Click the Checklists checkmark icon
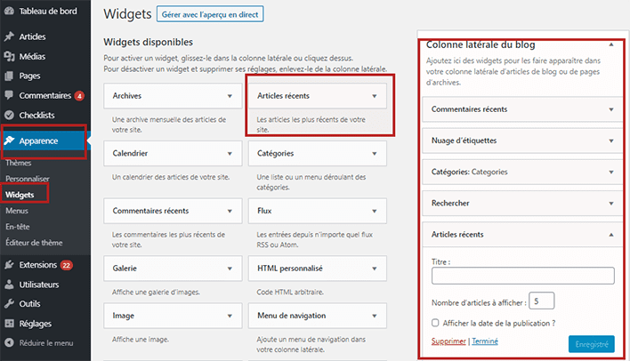 9,115
